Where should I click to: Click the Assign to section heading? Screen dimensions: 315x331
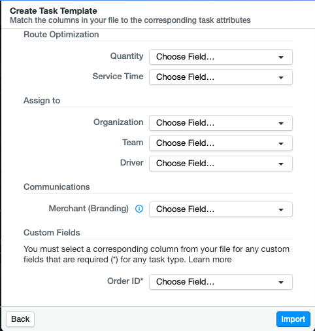[42, 101]
